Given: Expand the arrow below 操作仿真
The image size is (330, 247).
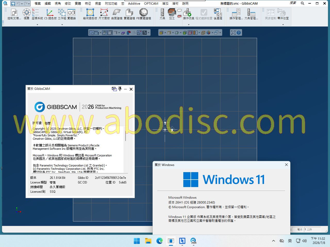Looking at the screenshot, I should coord(189,24).
